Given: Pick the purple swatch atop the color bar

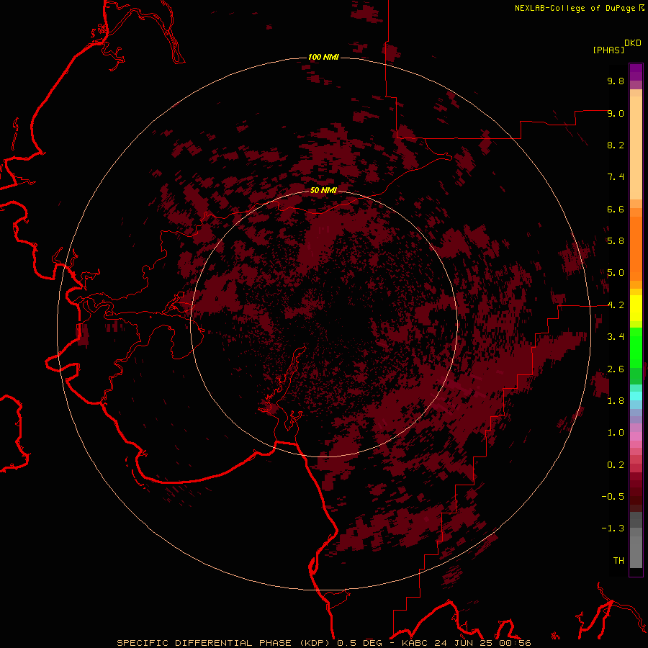Looking at the screenshot, I should [636, 72].
